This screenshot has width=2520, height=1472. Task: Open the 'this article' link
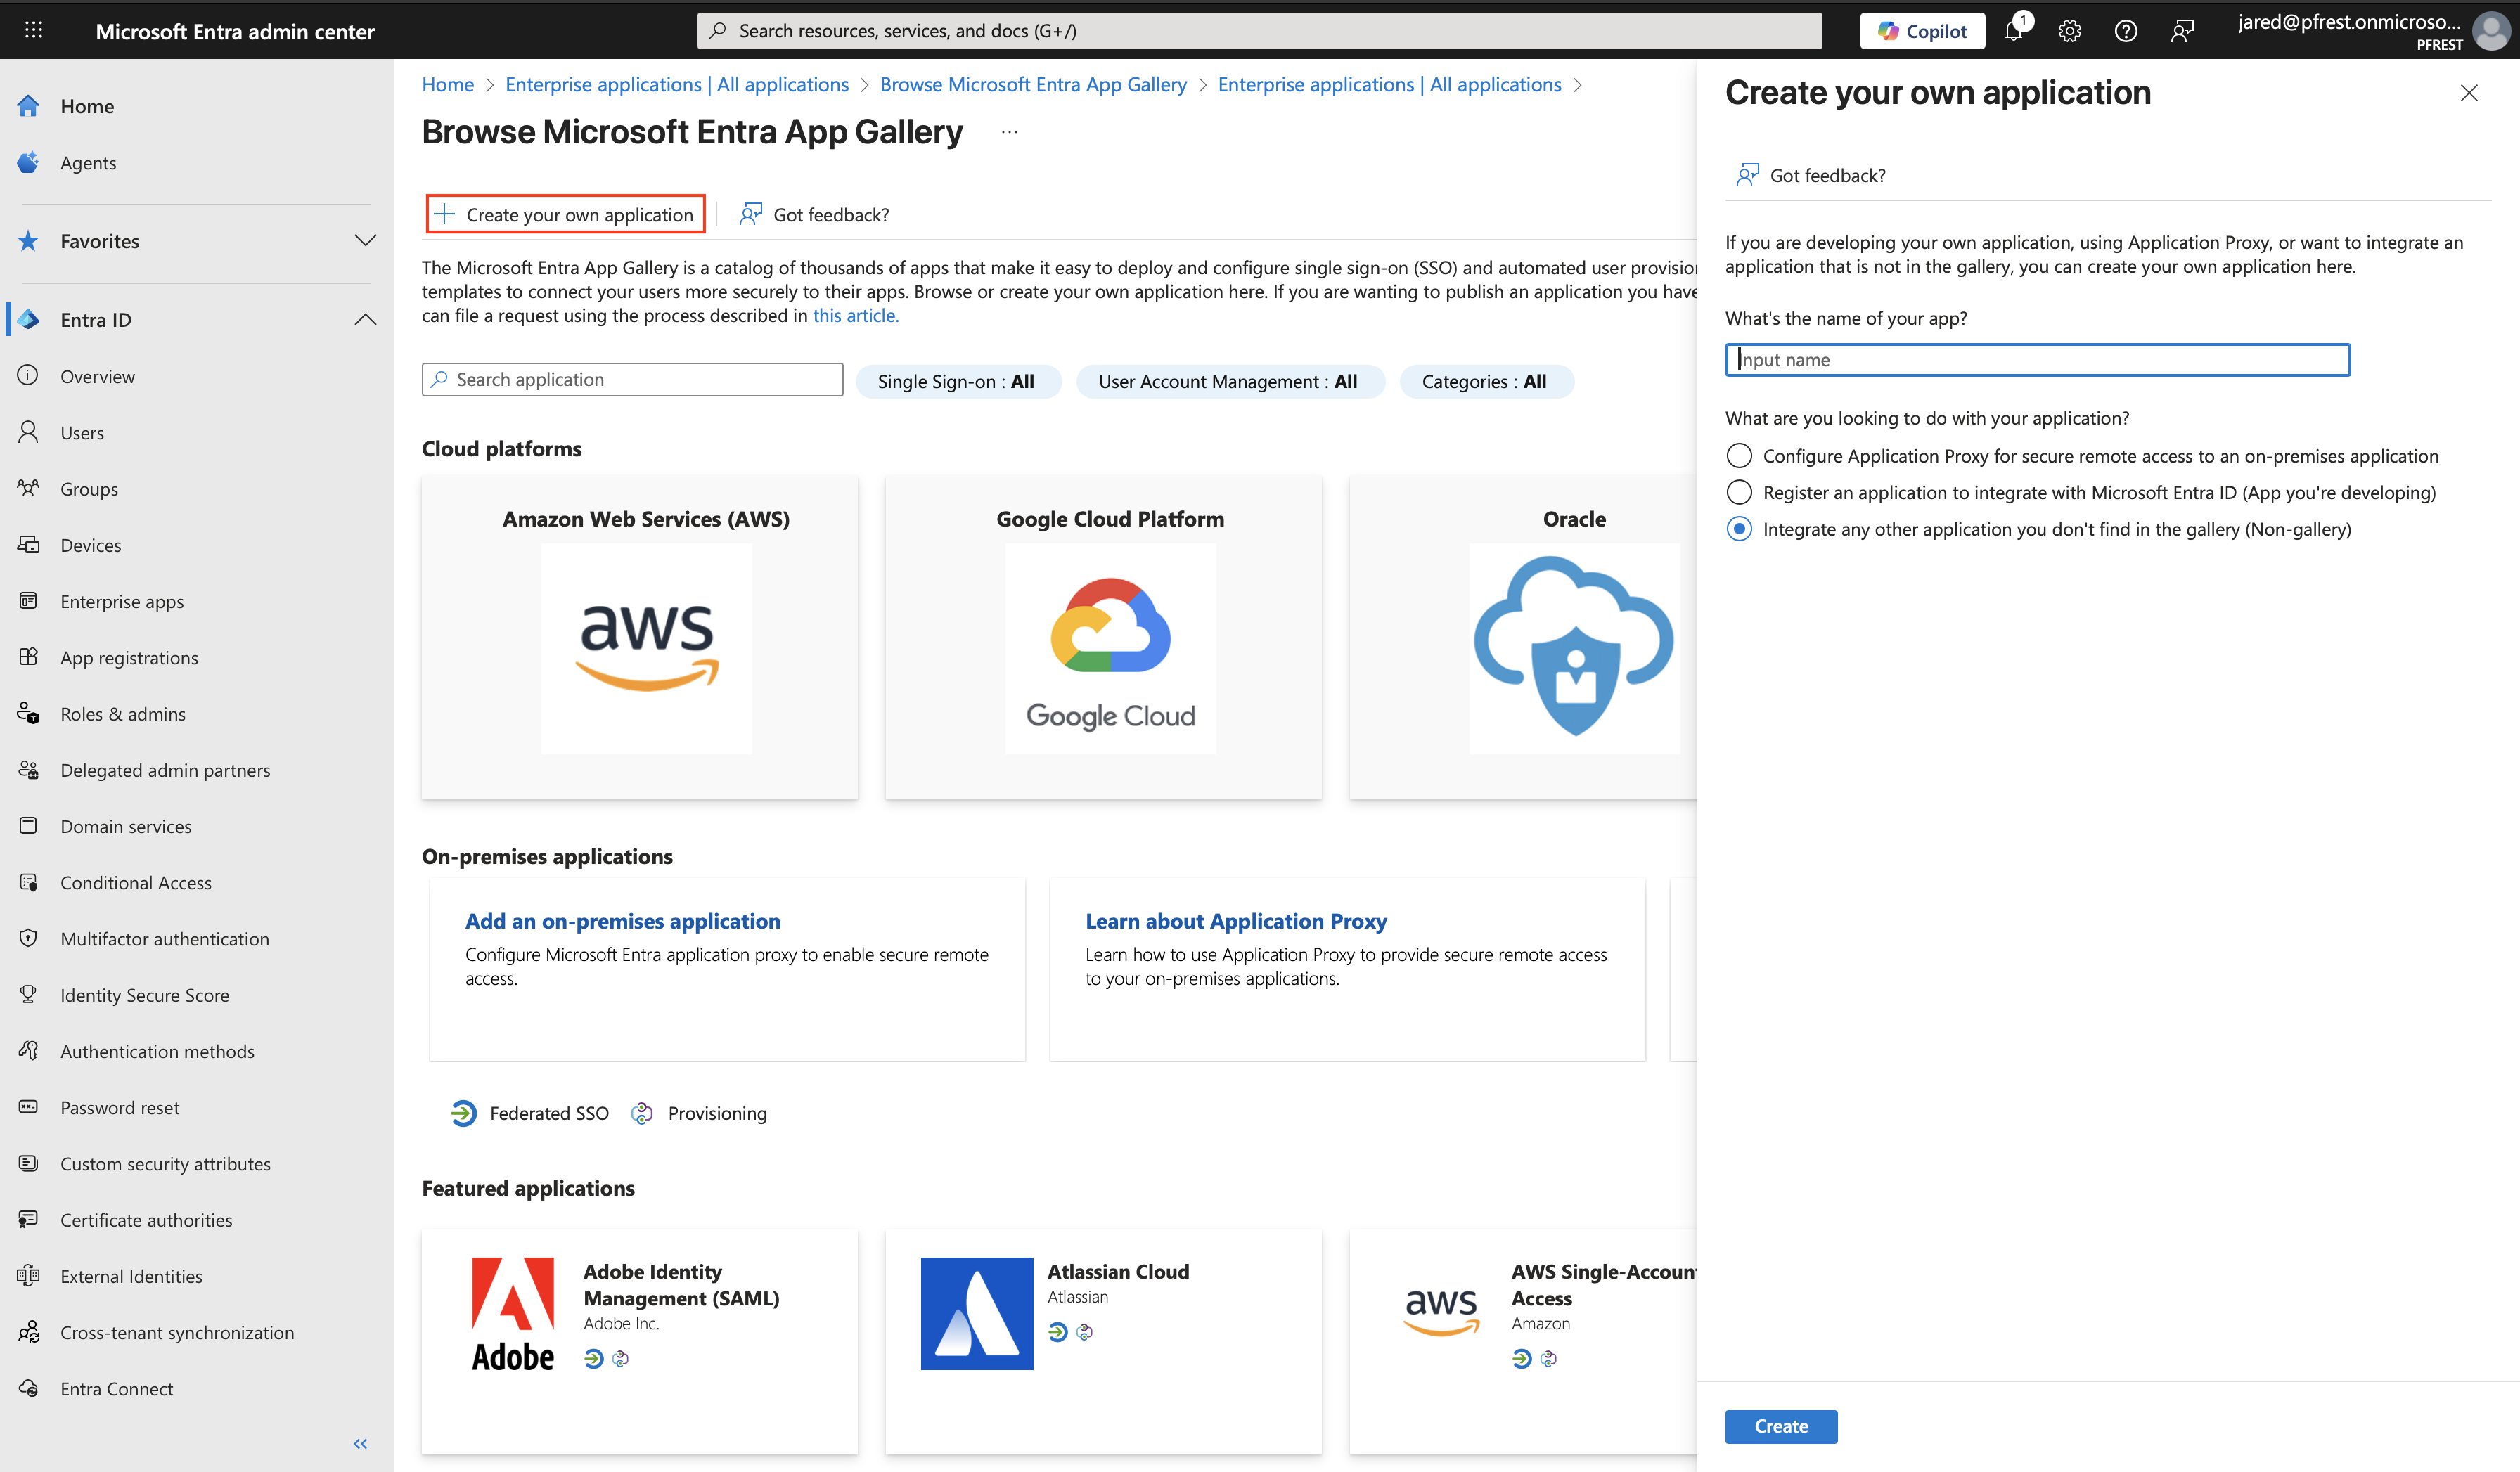point(855,316)
